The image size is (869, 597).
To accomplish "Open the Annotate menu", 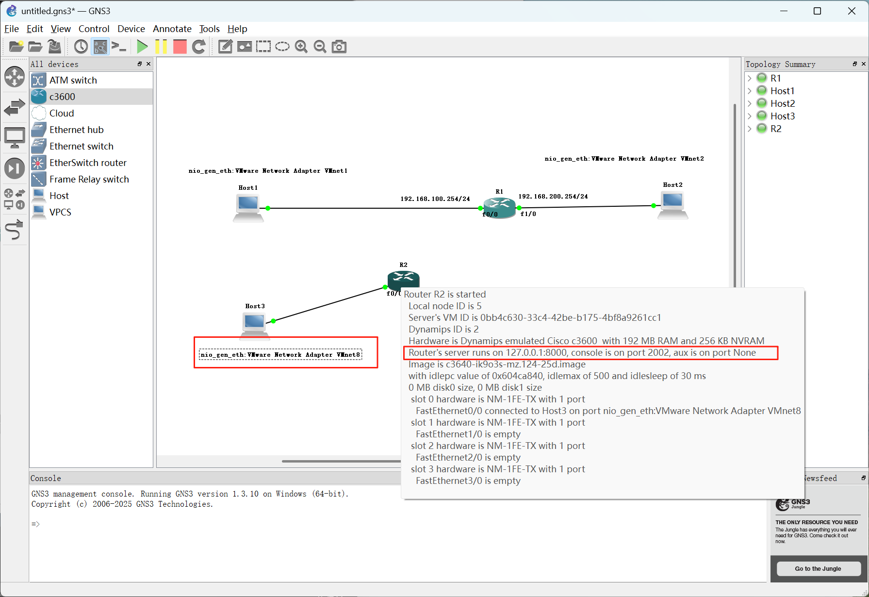I will pyautogui.click(x=172, y=29).
